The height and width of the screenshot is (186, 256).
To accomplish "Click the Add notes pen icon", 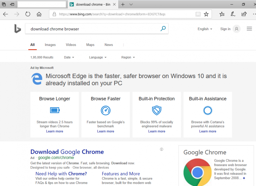I will click(233, 14).
